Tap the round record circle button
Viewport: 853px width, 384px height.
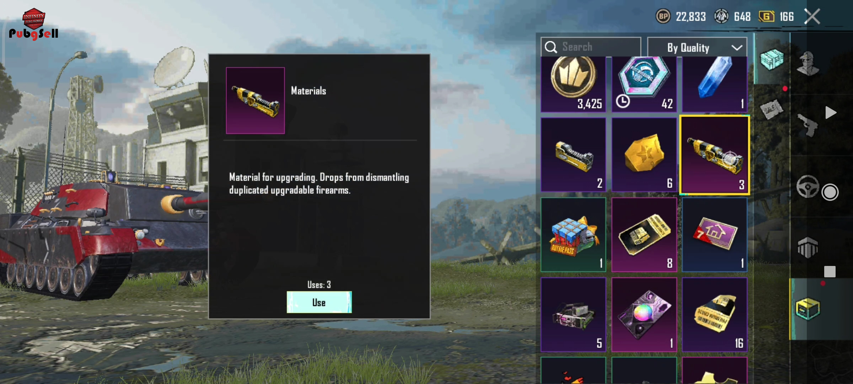[x=830, y=192]
